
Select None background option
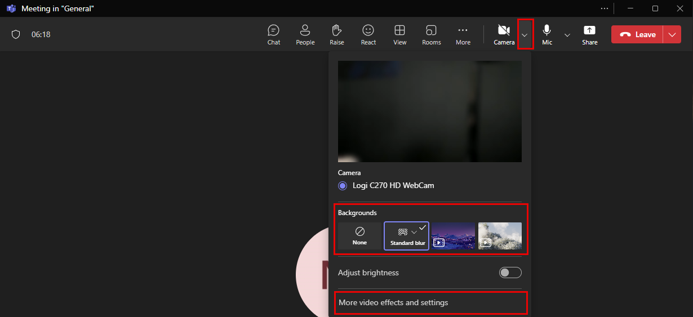coord(359,236)
